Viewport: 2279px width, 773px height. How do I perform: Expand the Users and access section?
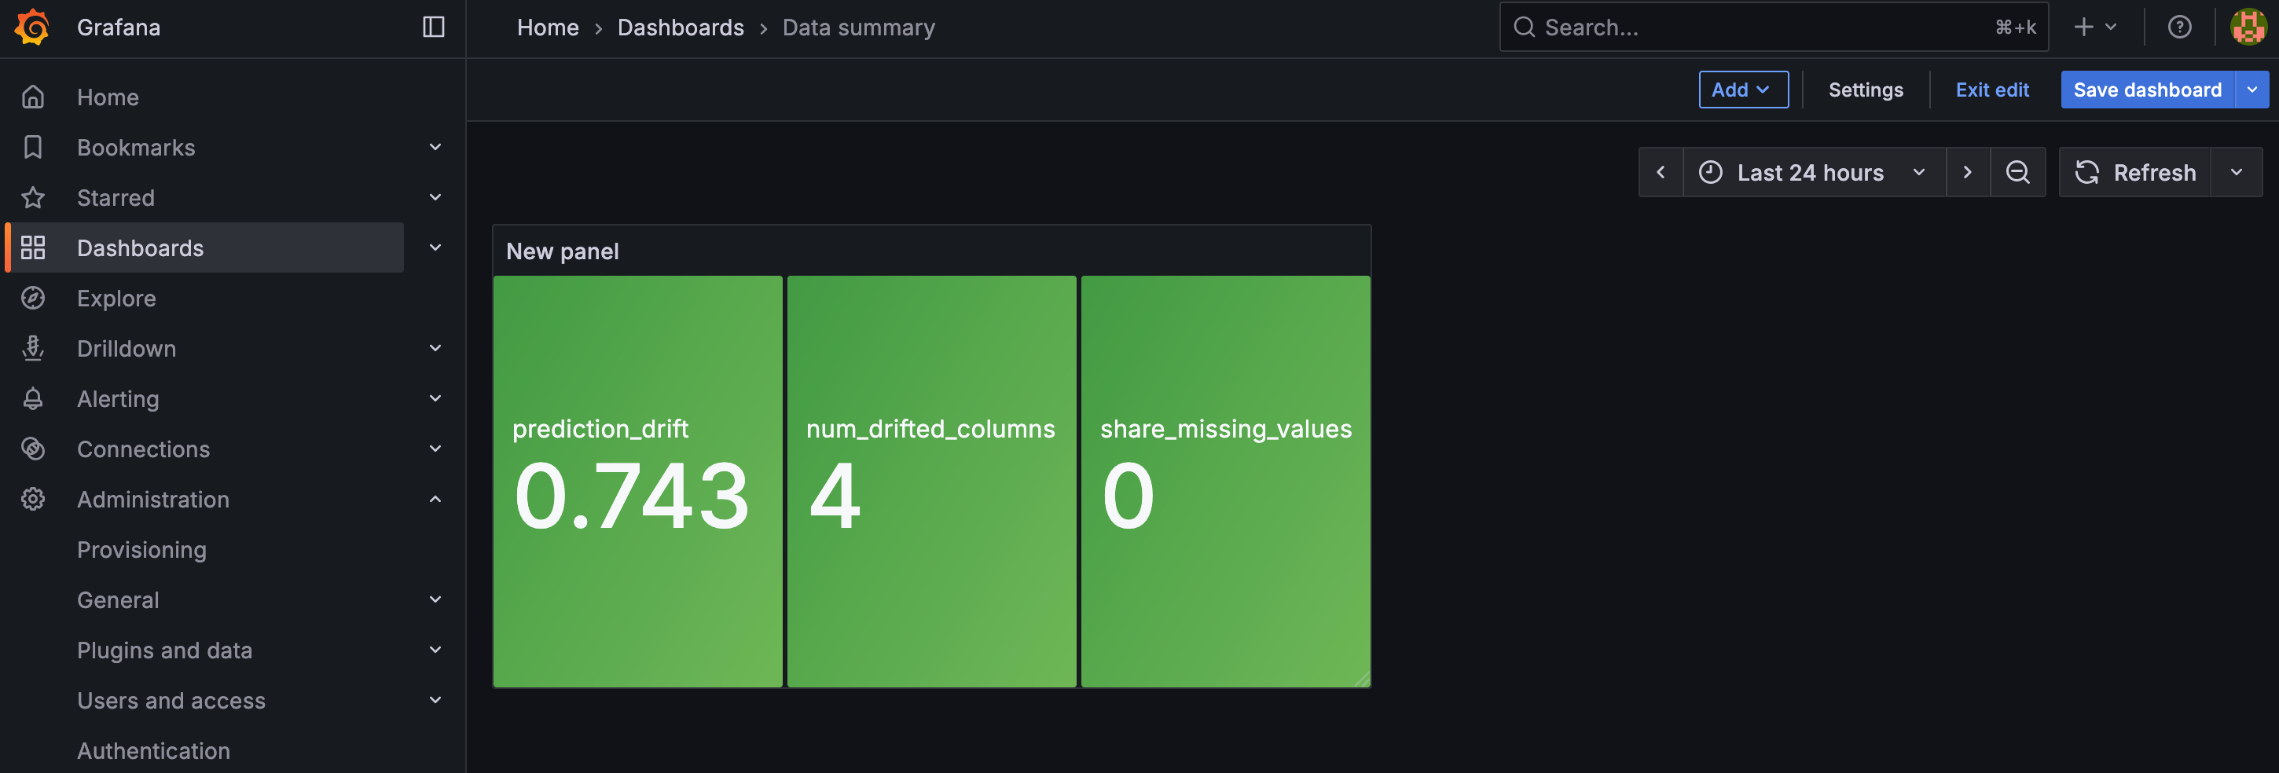pyautogui.click(x=435, y=698)
